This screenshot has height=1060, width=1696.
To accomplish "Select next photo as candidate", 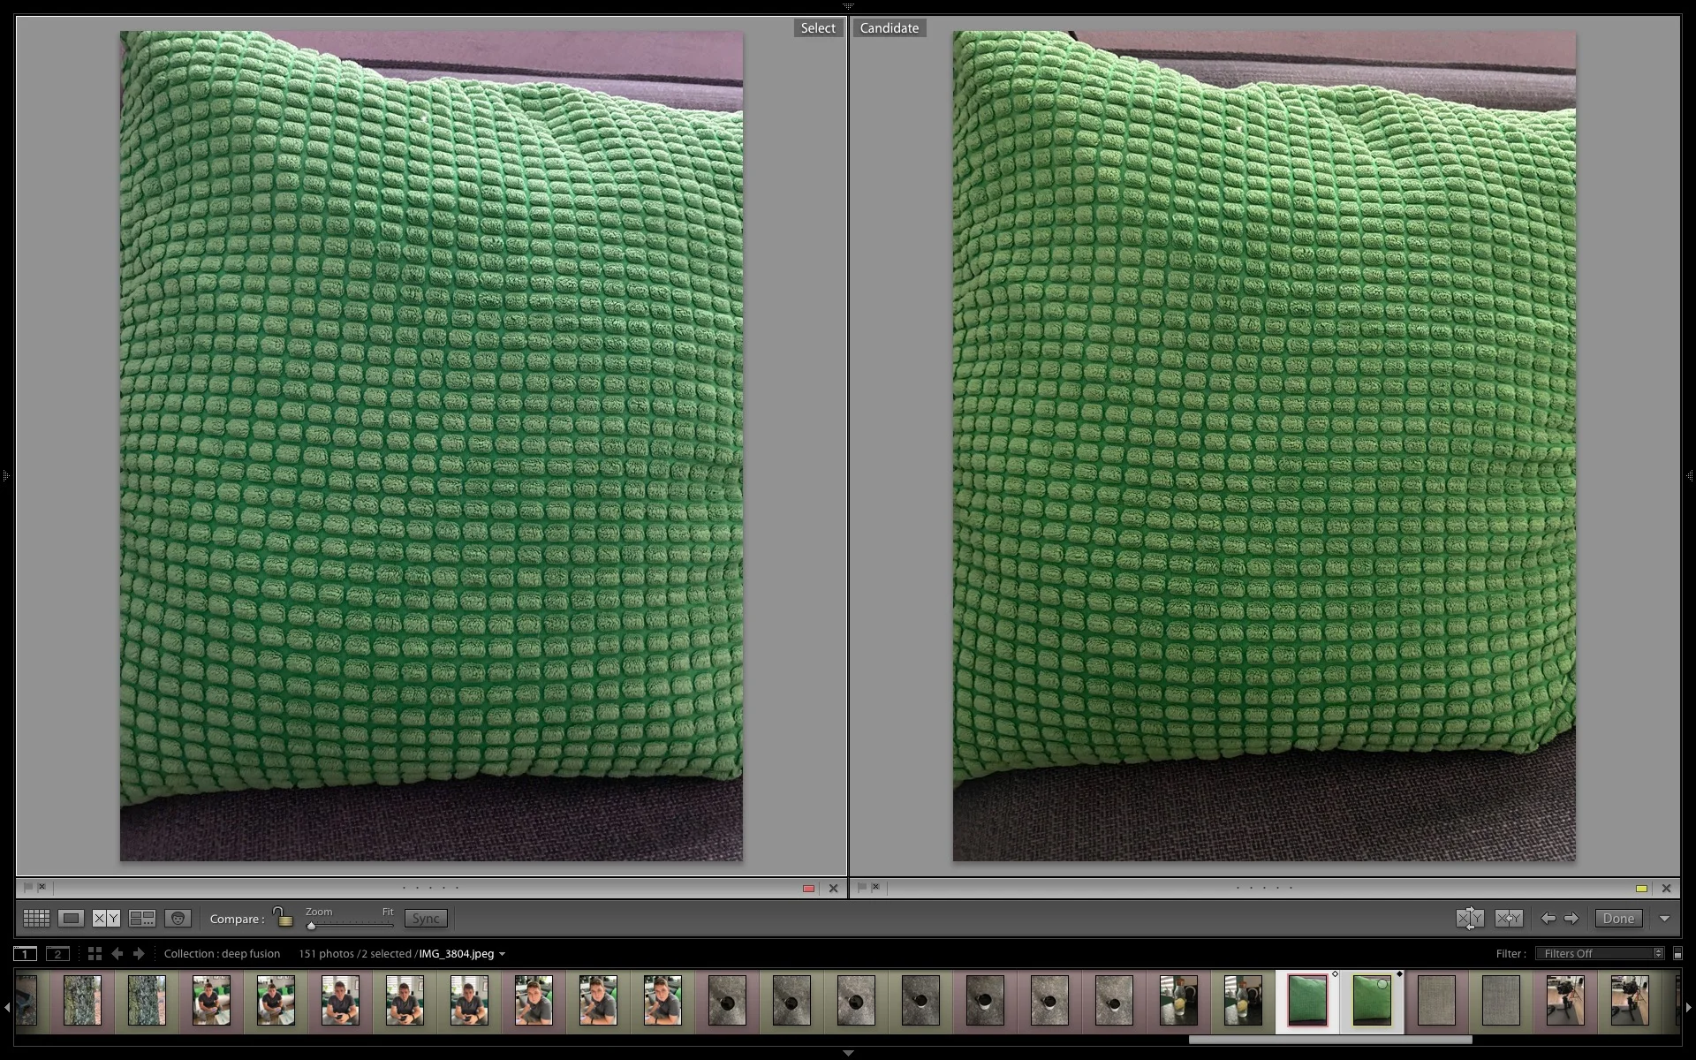I will coord(1571,919).
